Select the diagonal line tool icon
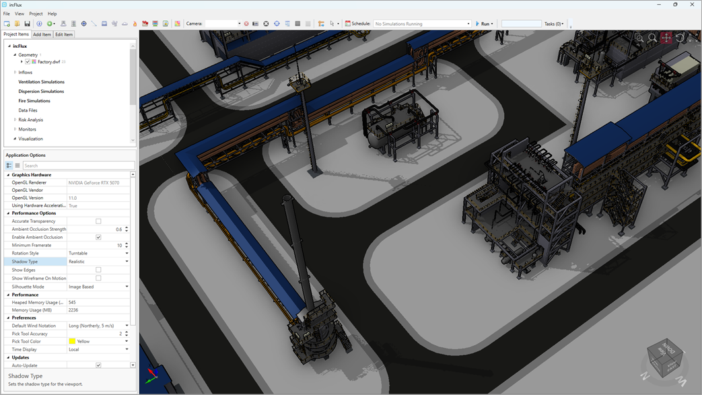 94,24
